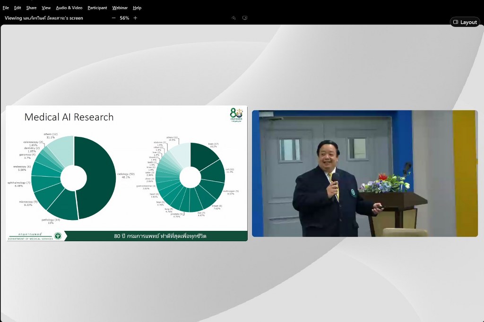Image resolution: width=484 pixels, height=322 pixels.
Task: Open the Participant menu
Action: tap(97, 8)
